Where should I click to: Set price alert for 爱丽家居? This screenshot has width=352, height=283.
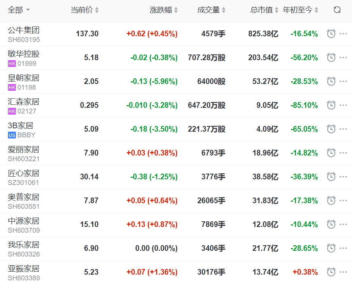click(331, 153)
